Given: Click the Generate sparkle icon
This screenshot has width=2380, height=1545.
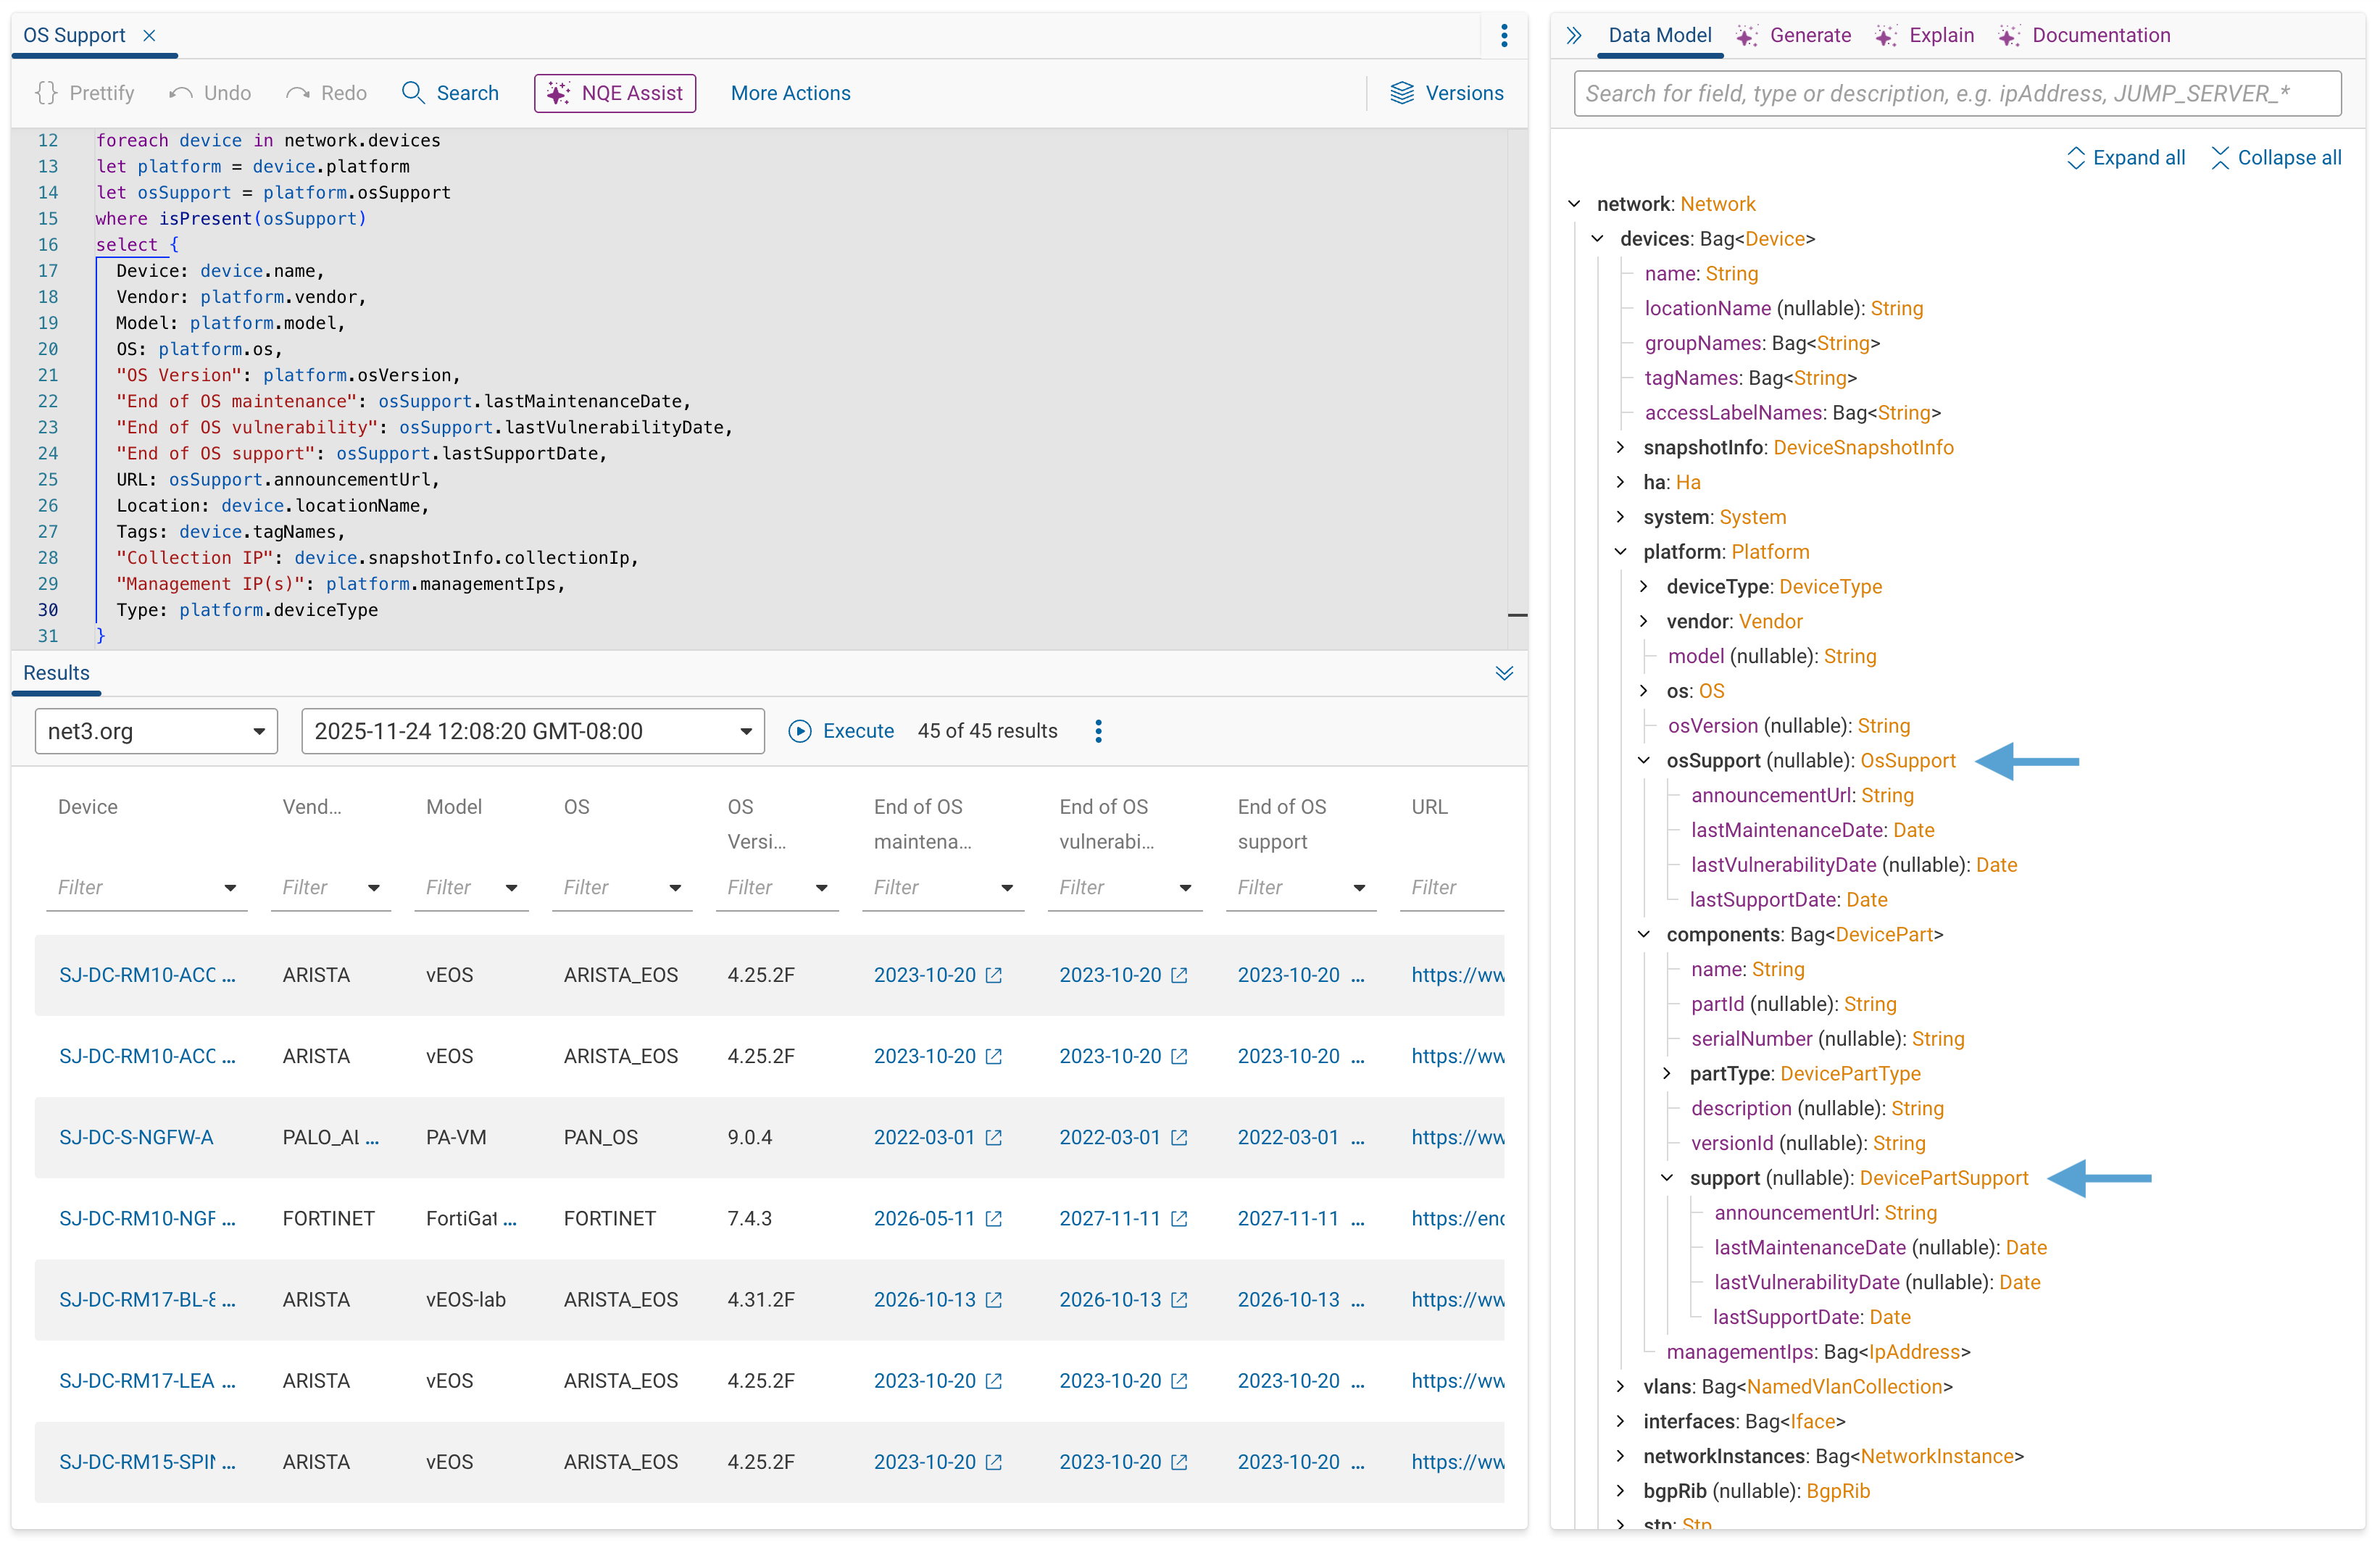Looking at the screenshot, I should [x=1747, y=35].
